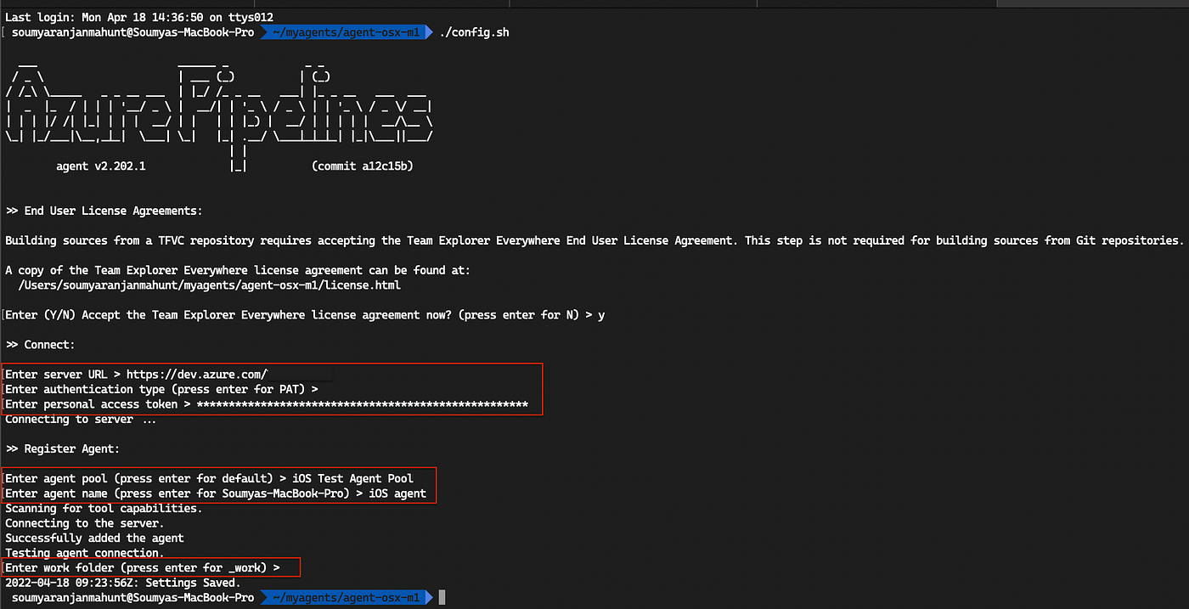Click the 'Enter (Y/N) Accept the Team Explorer' prompt

(305, 315)
